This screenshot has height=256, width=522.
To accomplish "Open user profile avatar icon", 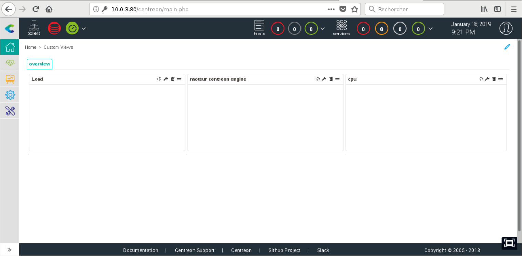I will pyautogui.click(x=506, y=28).
